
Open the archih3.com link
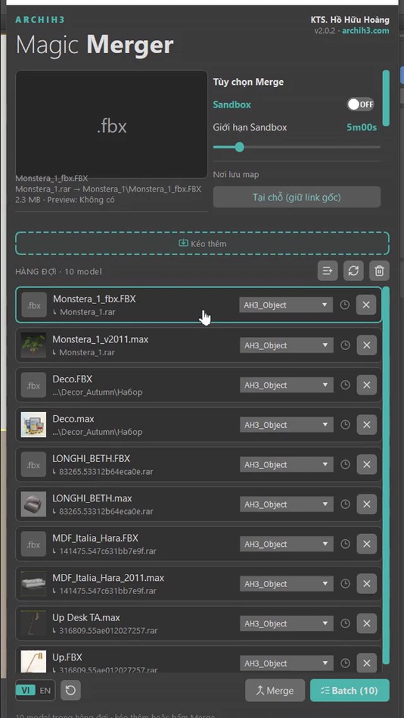coord(365,31)
